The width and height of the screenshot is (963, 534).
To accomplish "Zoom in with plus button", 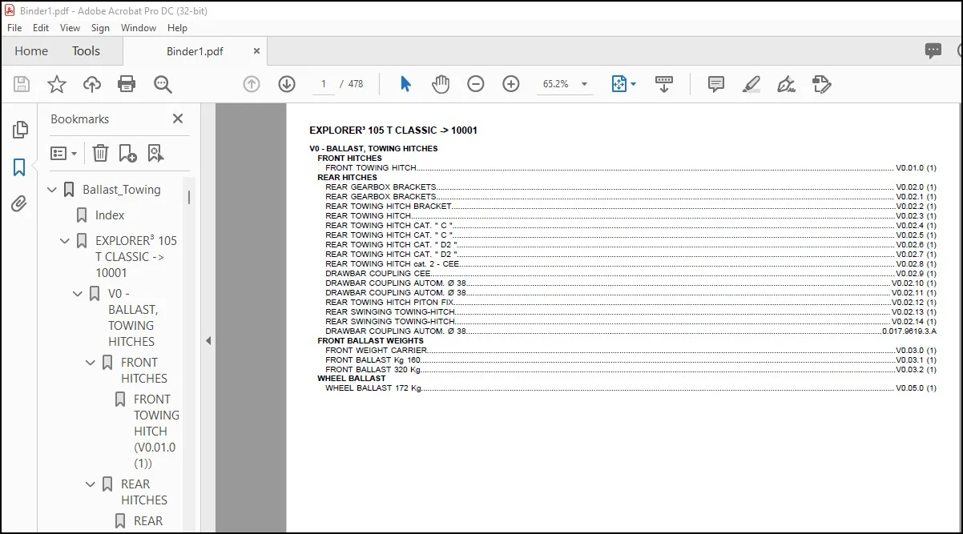I will (x=511, y=84).
